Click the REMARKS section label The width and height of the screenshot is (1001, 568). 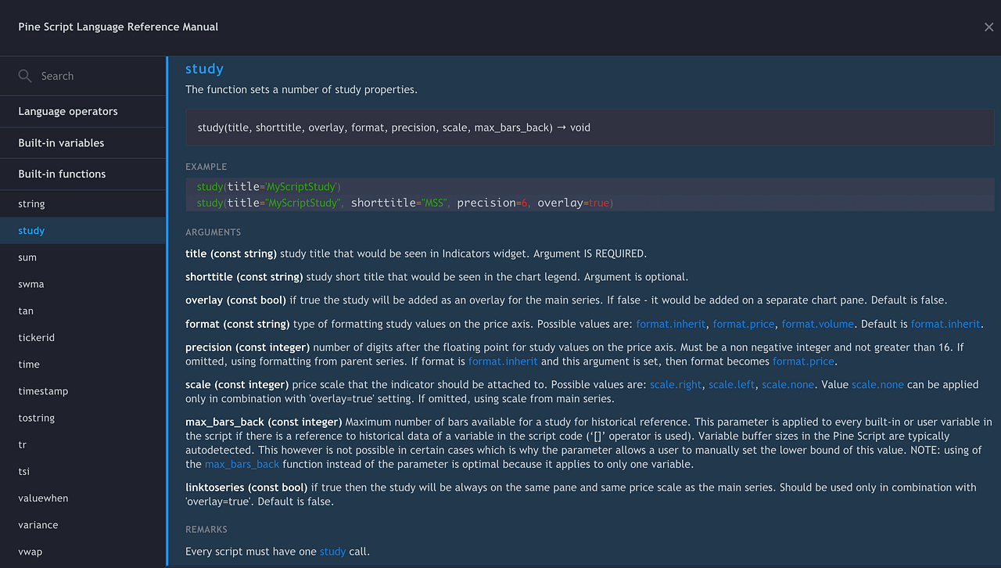[x=206, y=530]
